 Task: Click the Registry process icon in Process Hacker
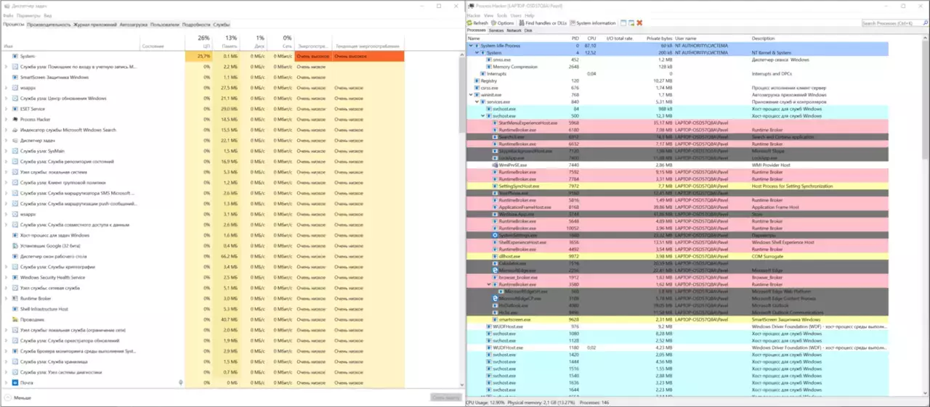click(x=477, y=81)
